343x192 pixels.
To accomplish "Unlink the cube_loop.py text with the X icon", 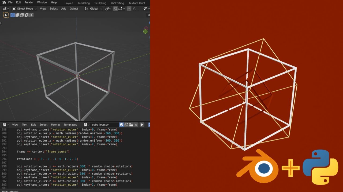I will (x=136, y=125).
